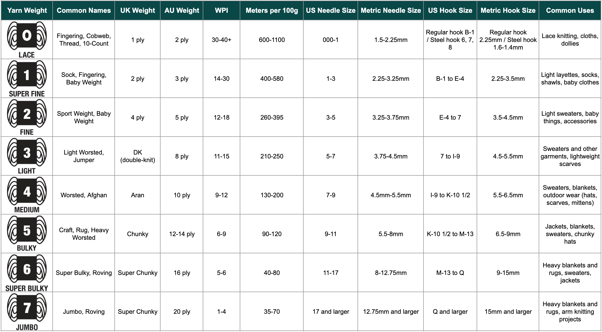602x332 pixels.
Task: Click the 'B-1 to E-4' hook cell
Action: click(450, 78)
